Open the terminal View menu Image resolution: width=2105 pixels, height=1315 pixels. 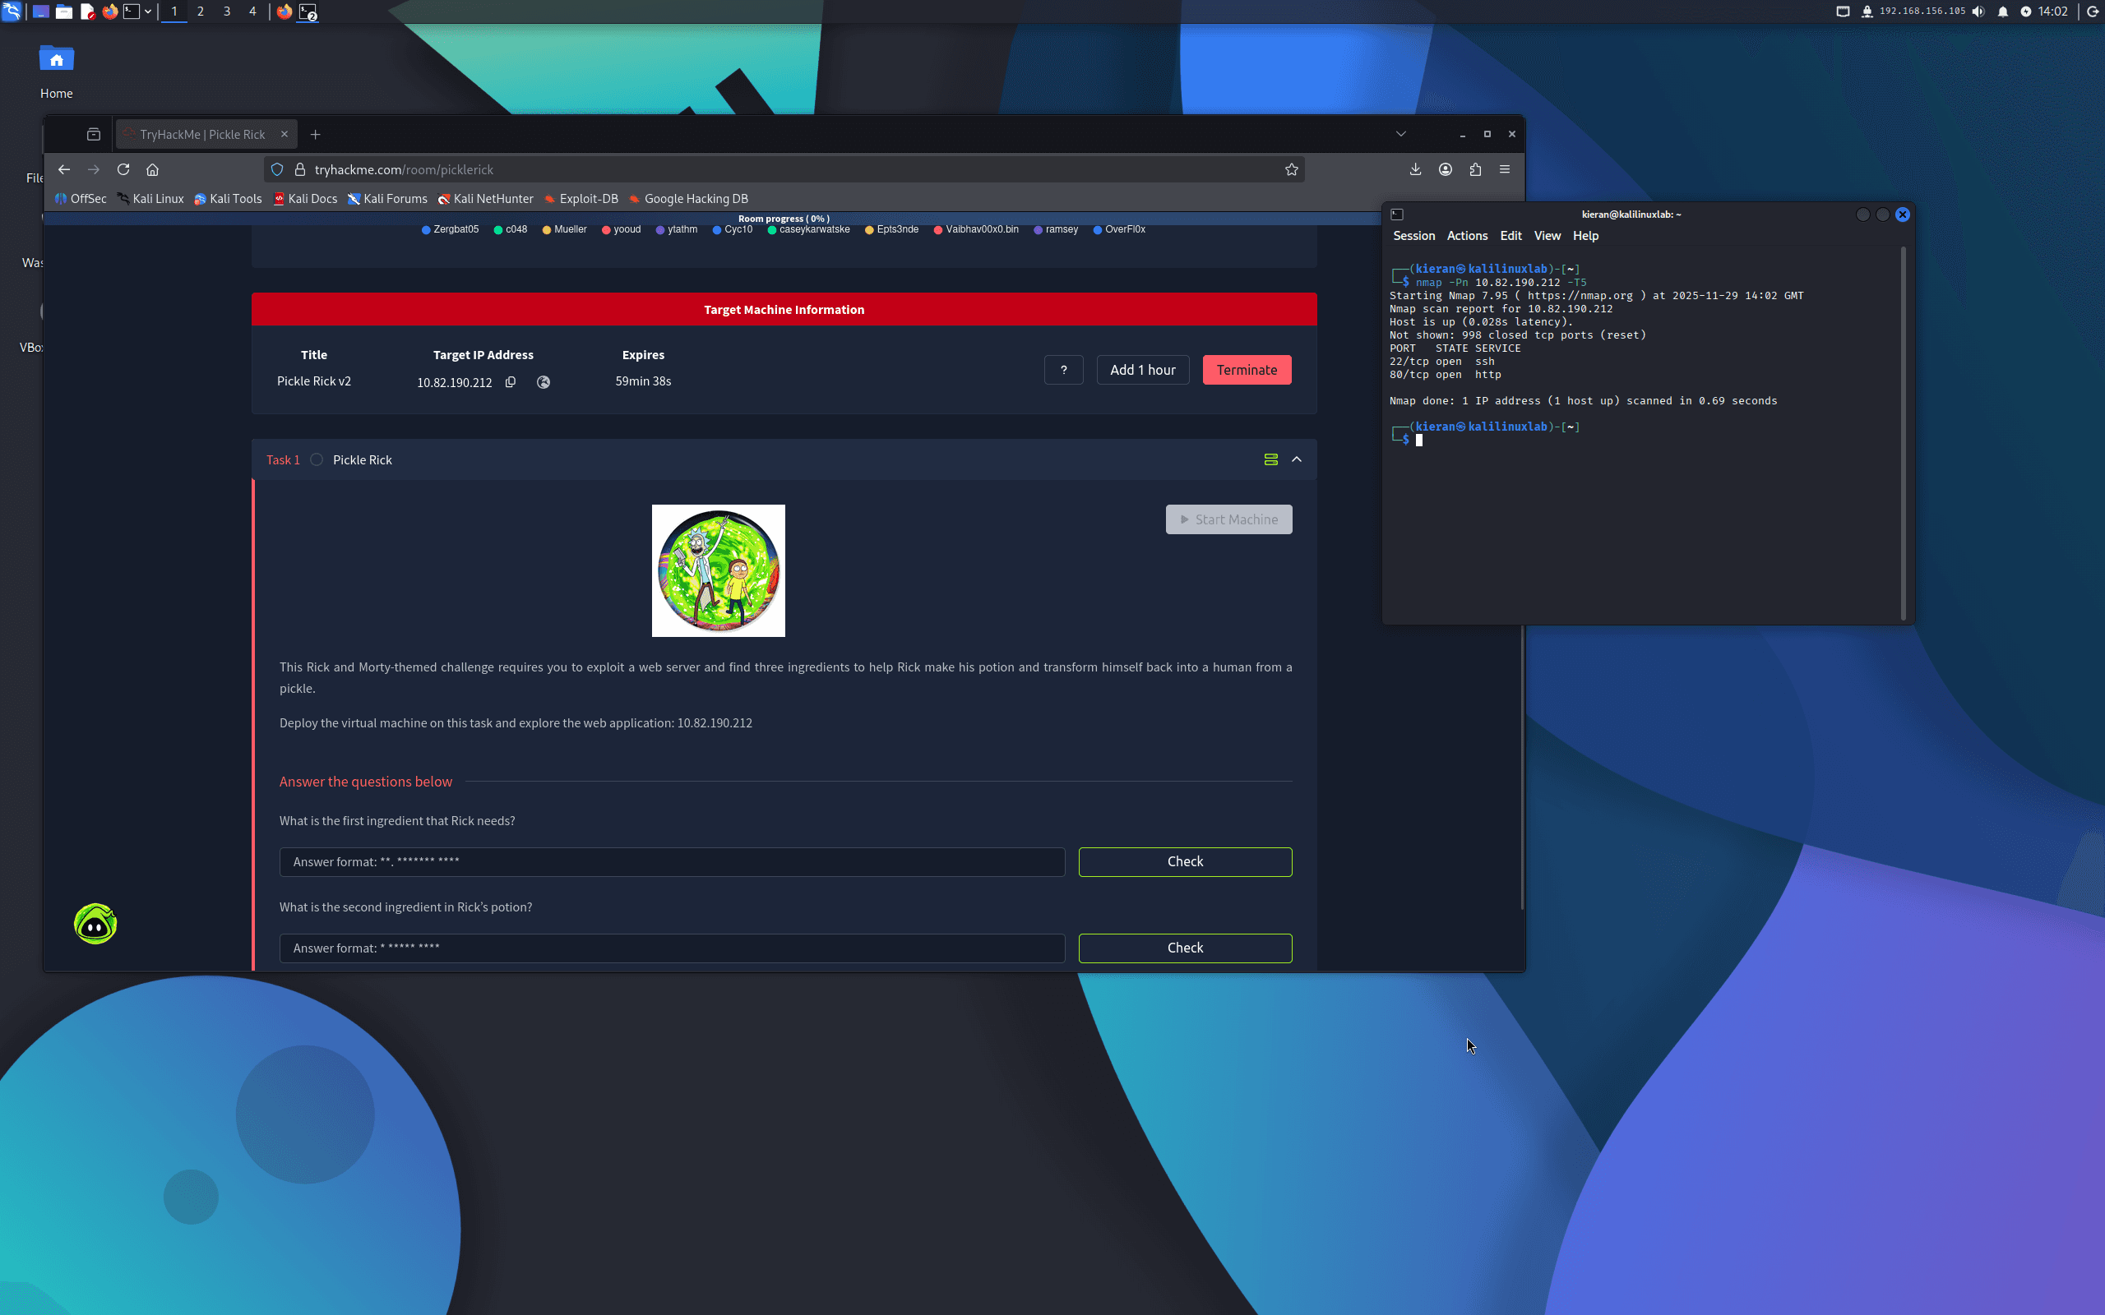click(x=1547, y=236)
